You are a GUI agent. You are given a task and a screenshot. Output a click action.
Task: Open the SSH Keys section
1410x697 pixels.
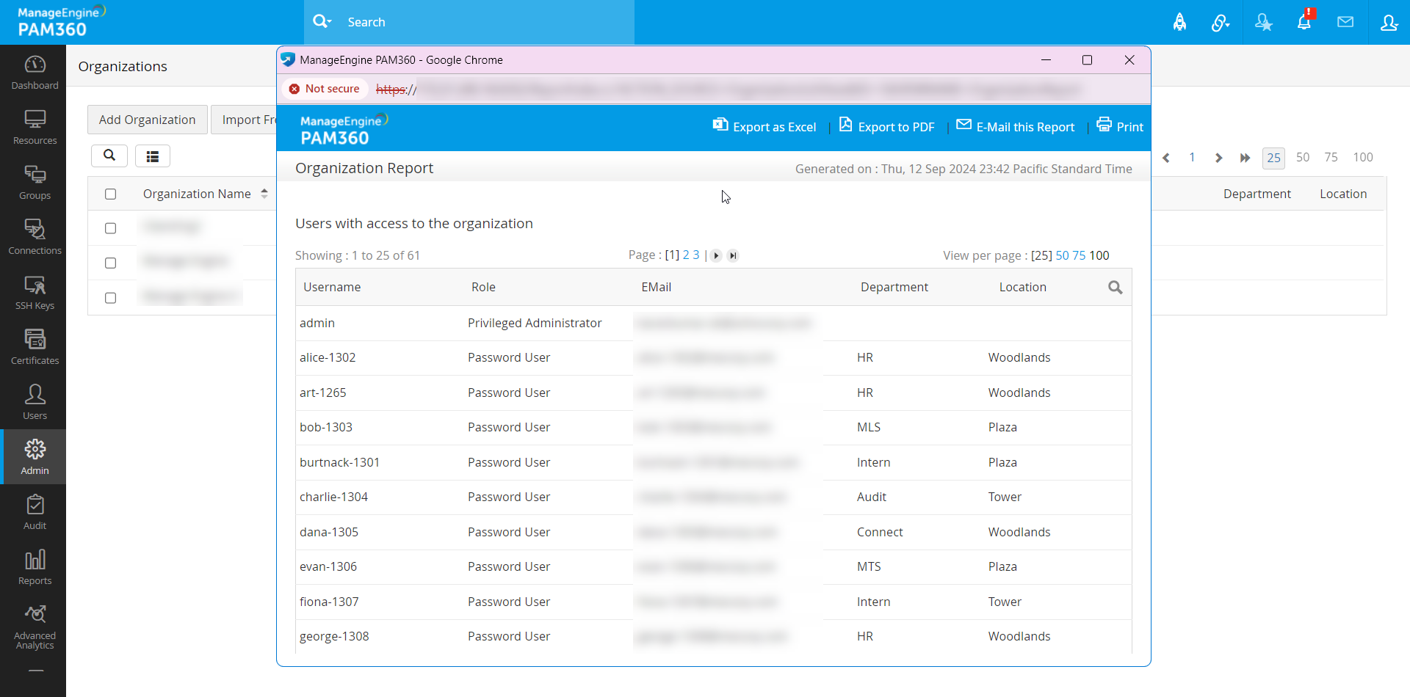point(34,291)
